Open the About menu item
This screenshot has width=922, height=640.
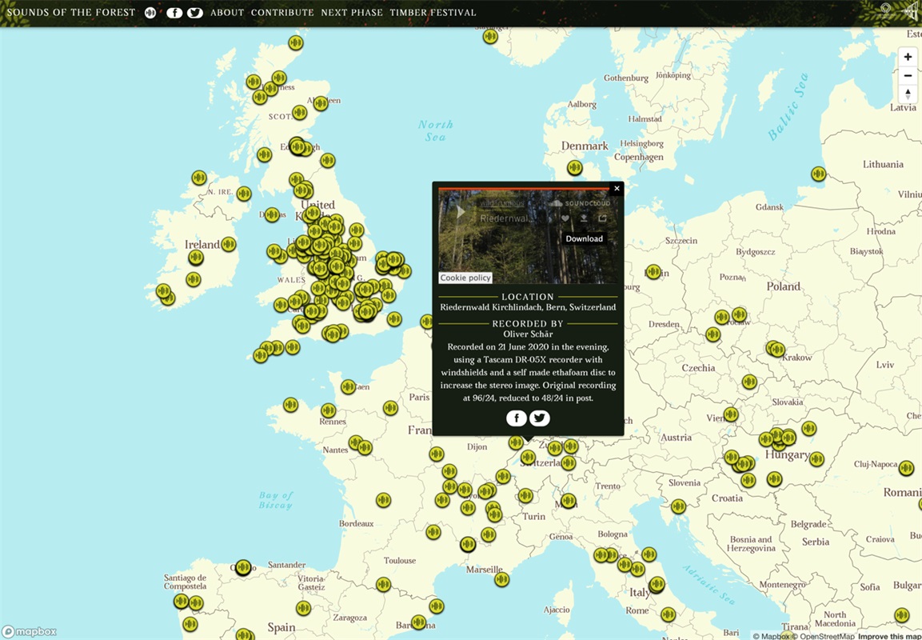227,13
